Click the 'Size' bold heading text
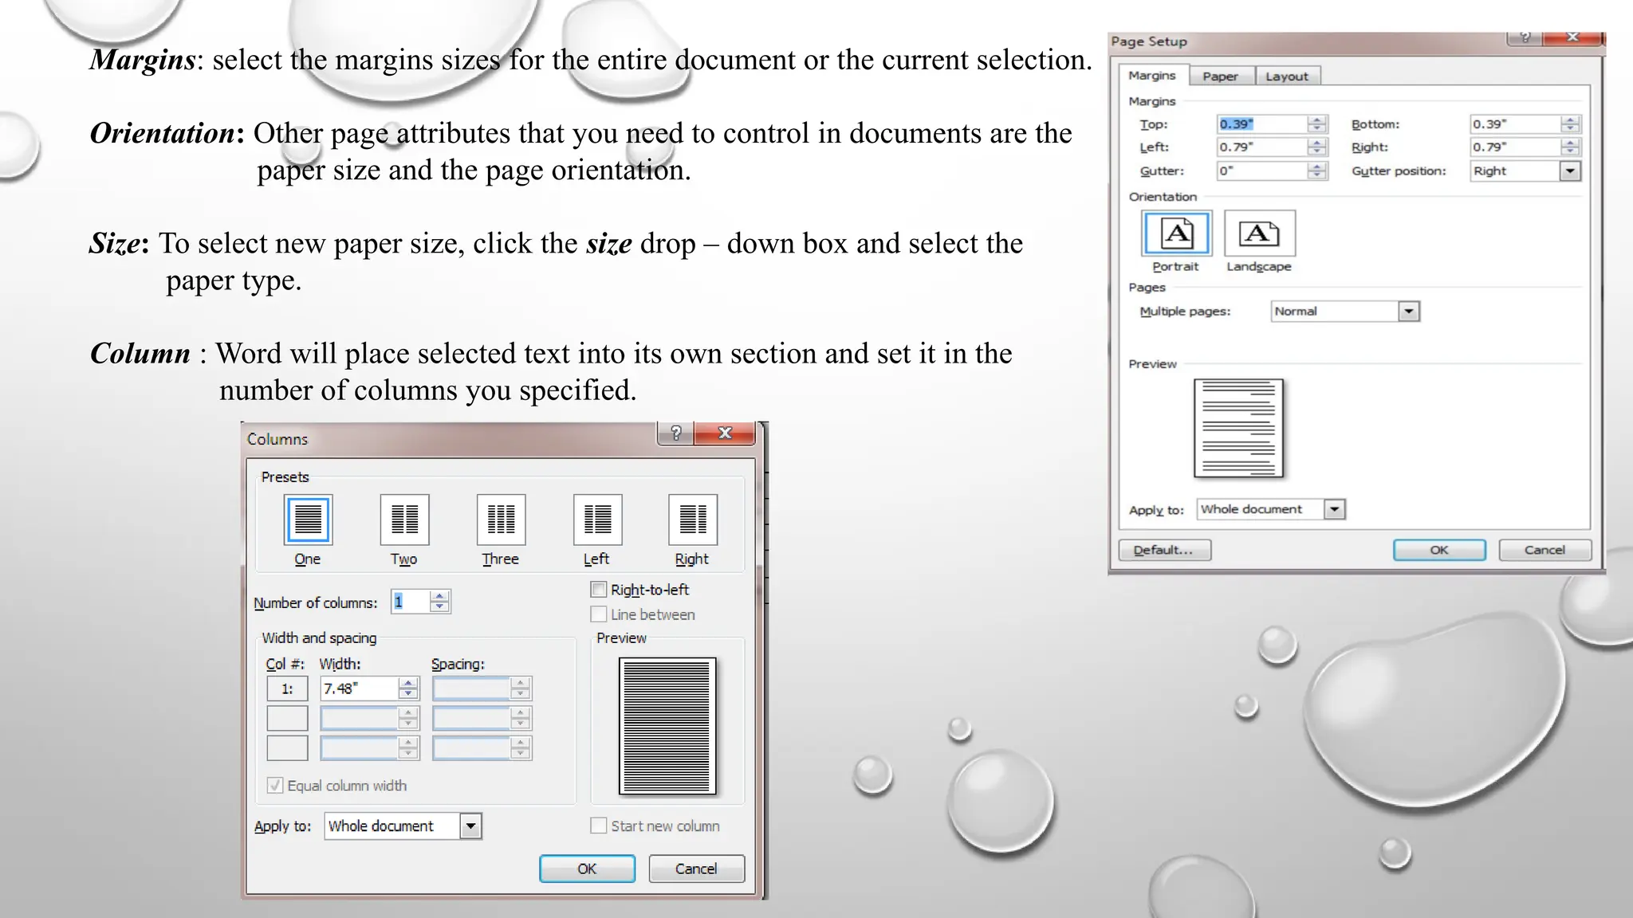Image resolution: width=1633 pixels, height=918 pixels. coord(115,243)
